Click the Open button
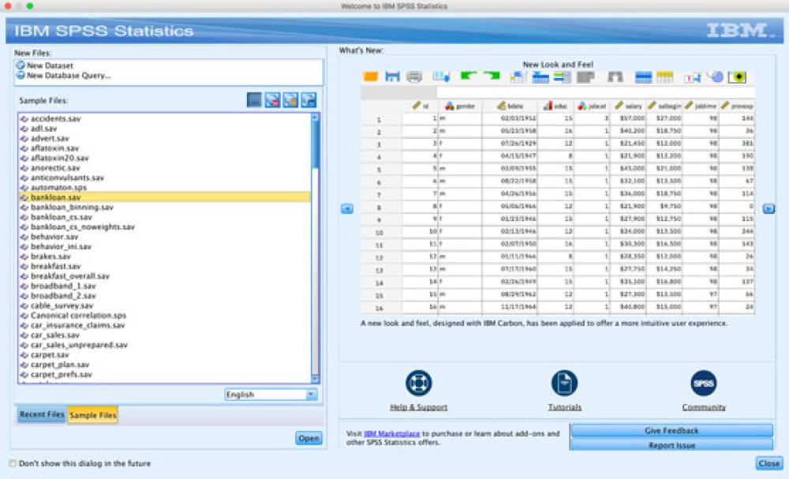This screenshot has height=479, width=789. [308, 438]
